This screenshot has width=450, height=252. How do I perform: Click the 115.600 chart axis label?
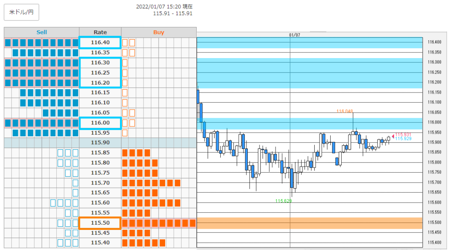tap(434, 202)
